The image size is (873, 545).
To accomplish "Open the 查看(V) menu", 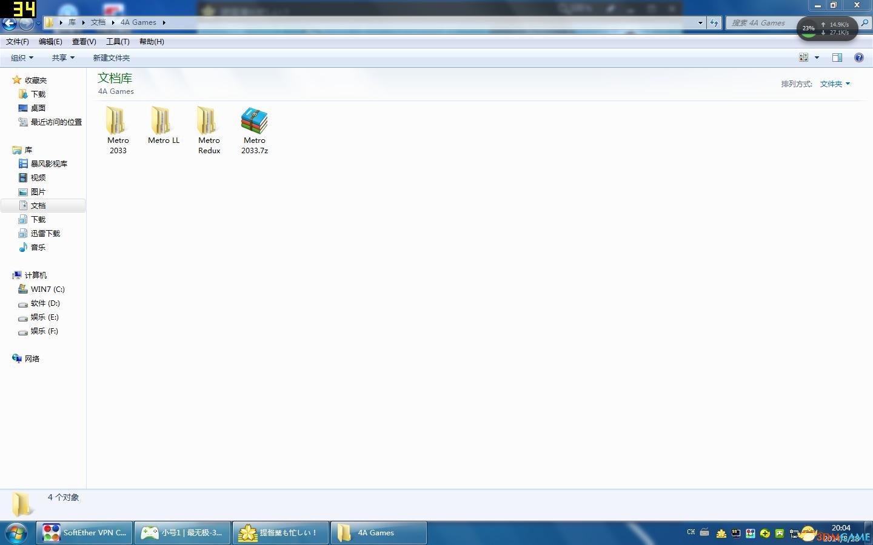I will [x=84, y=42].
